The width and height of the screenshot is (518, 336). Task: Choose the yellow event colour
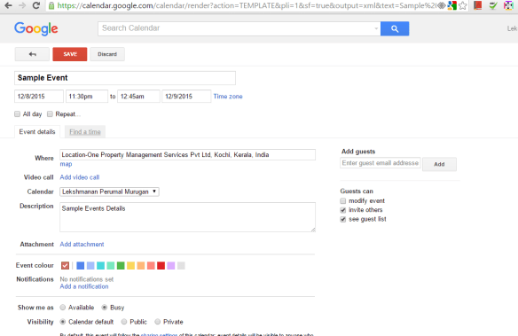click(x=130, y=265)
